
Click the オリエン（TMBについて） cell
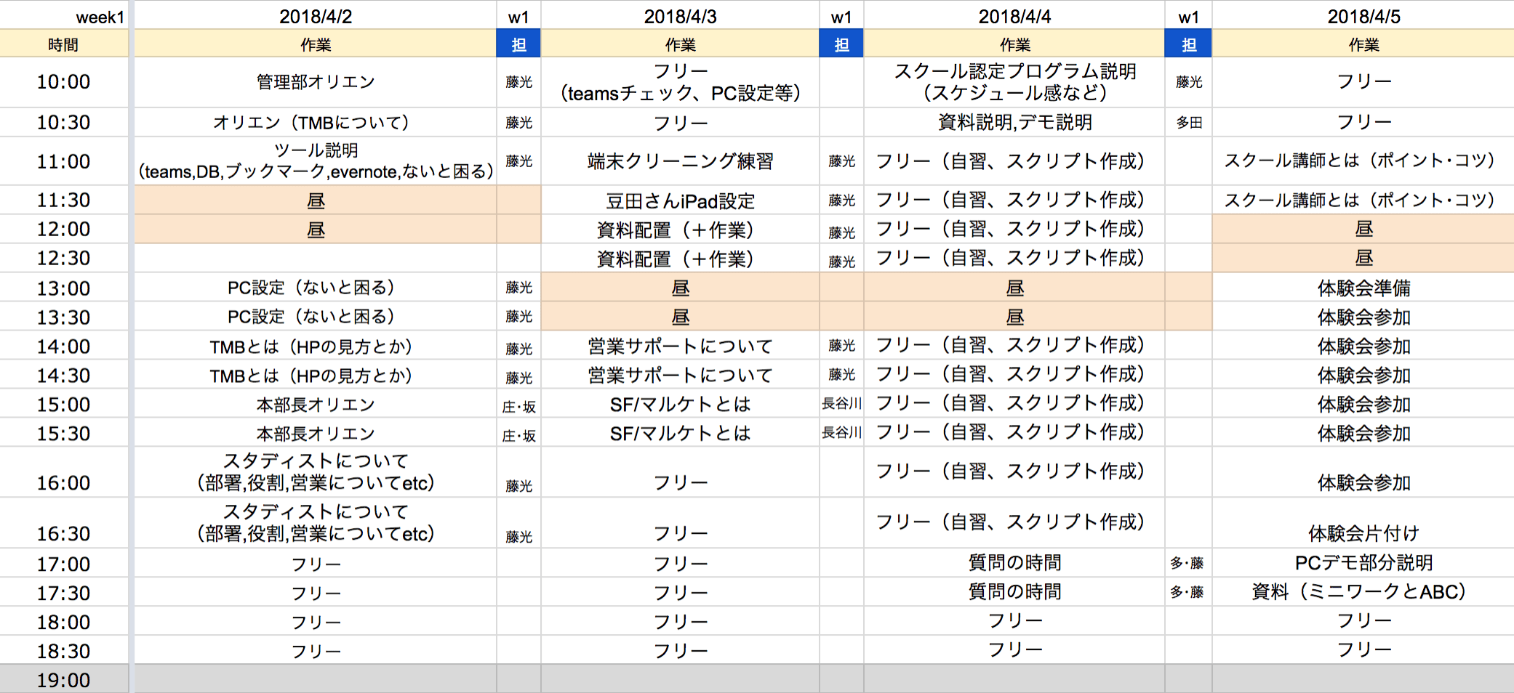pyautogui.click(x=316, y=122)
